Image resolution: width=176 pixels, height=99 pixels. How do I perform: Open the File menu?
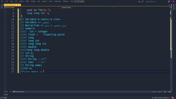click(2, 1)
